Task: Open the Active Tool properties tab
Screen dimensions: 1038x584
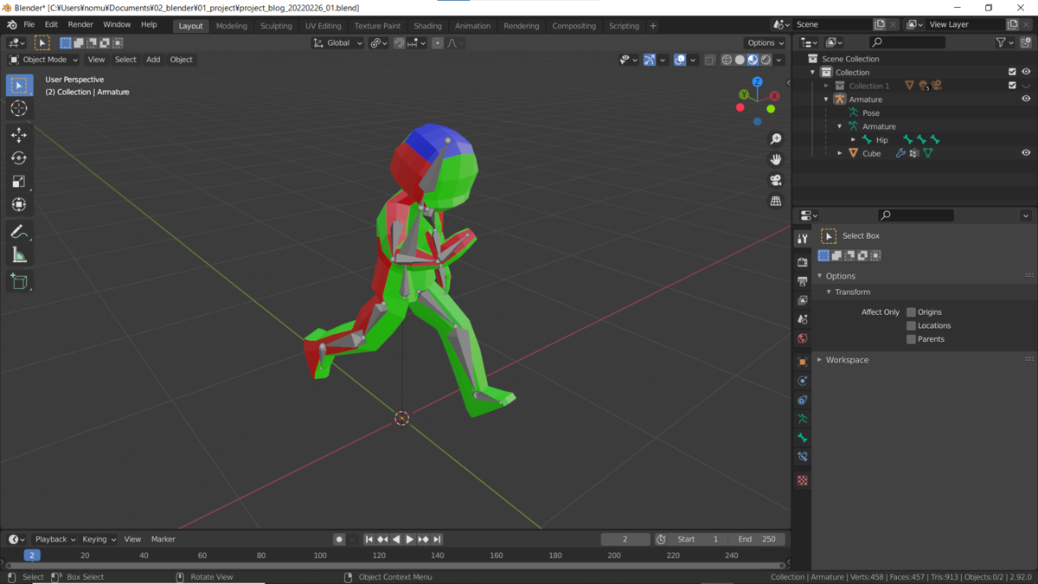Action: coord(803,238)
